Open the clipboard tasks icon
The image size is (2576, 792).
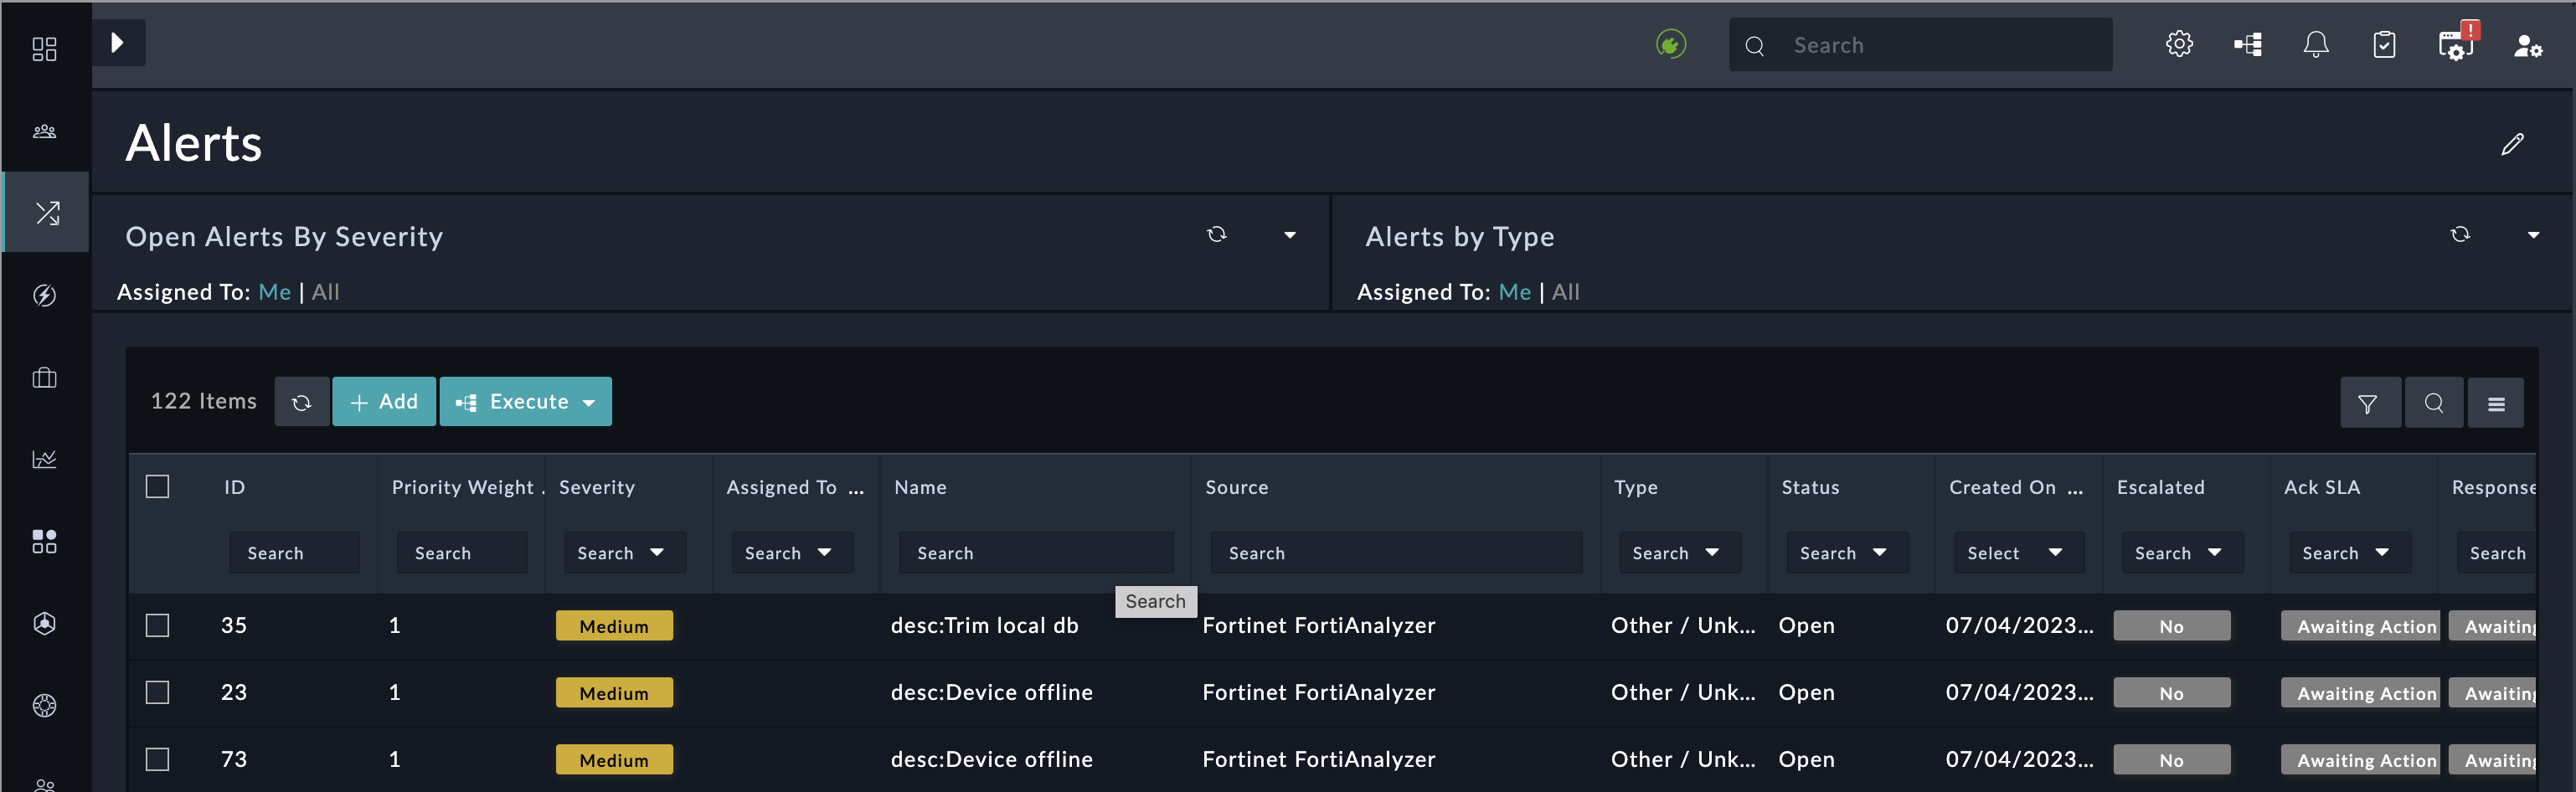click(x=2384, y=44)
